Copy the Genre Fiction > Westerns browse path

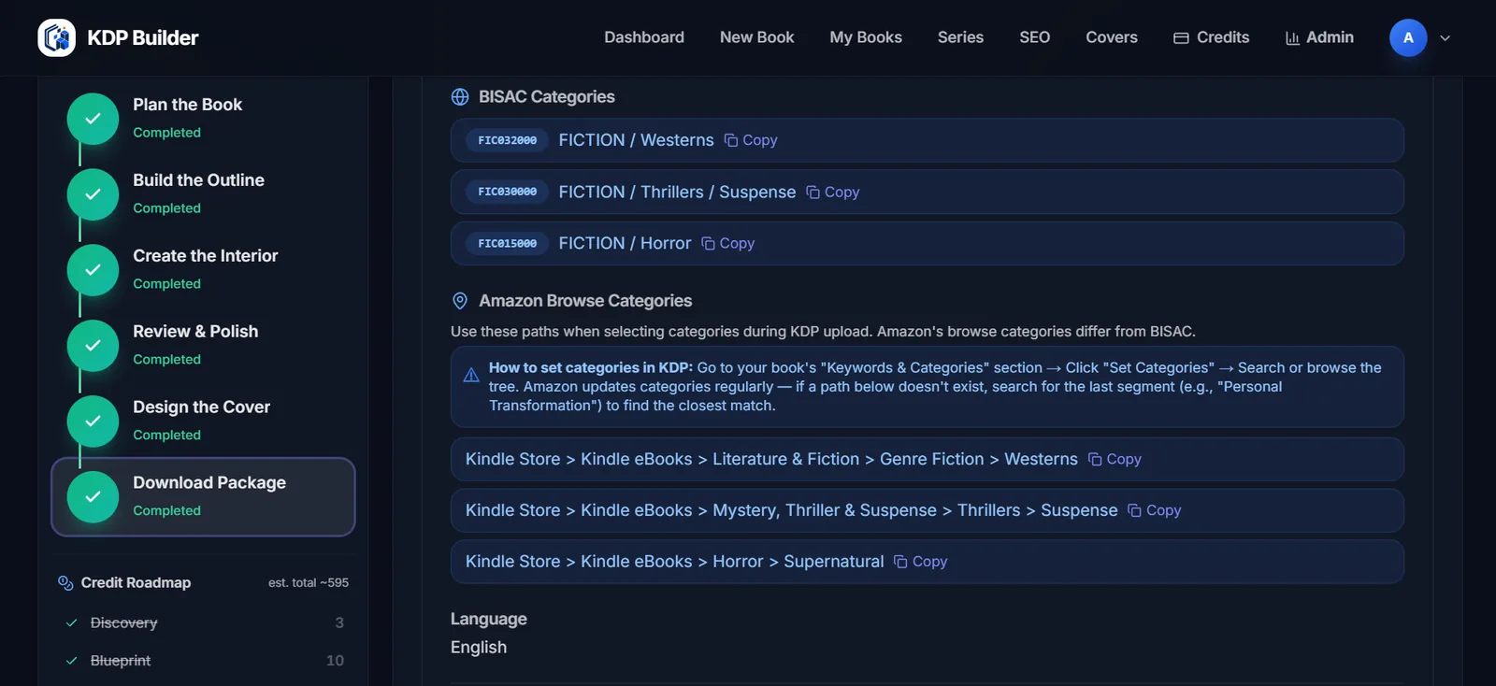point(1115,459)
